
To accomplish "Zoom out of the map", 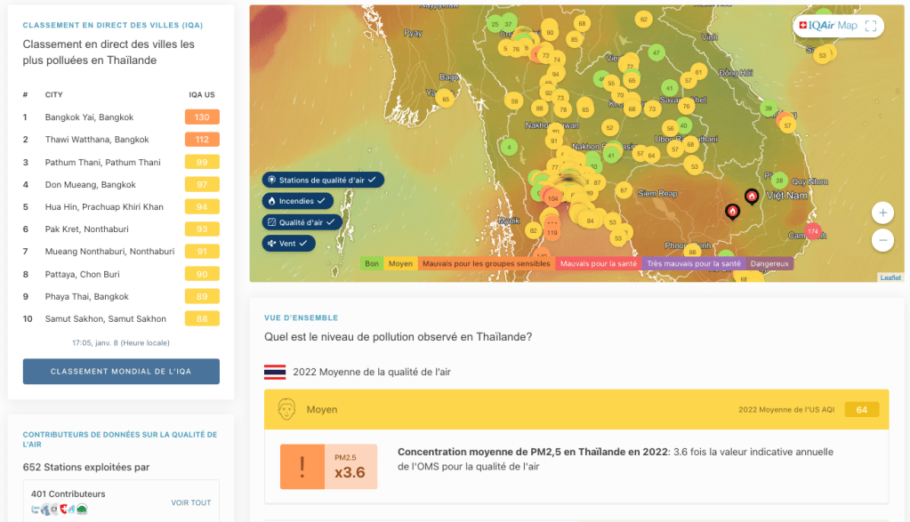I will click(882, 240).
